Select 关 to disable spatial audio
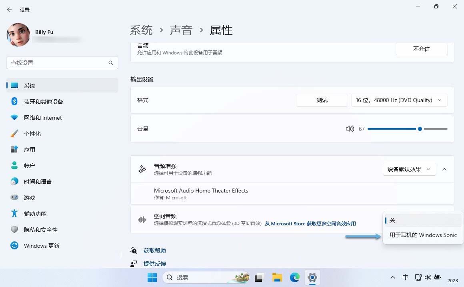The image size is (464, 287). click(392, 220)
